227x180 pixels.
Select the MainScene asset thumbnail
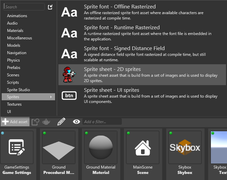coord(143,147)
